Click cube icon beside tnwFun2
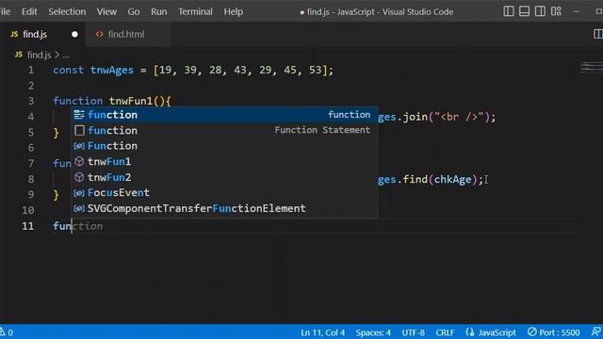This screenshot has height=339, width=603. click(79, 177)
